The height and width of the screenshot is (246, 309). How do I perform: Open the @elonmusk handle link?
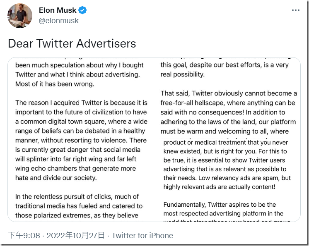click(58, 20)
